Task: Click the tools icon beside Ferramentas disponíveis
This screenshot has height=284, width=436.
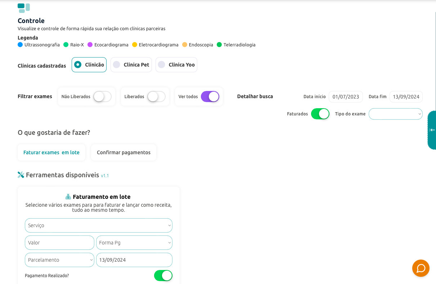Action: coord(21,175)
